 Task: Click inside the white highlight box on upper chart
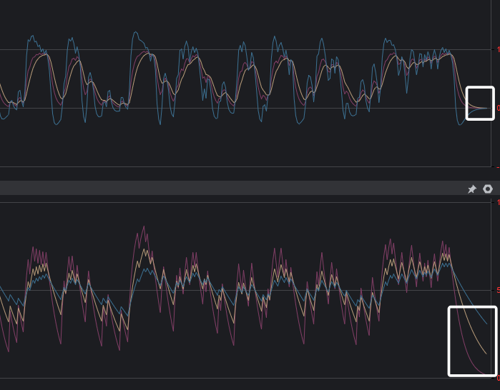(480, 103)
